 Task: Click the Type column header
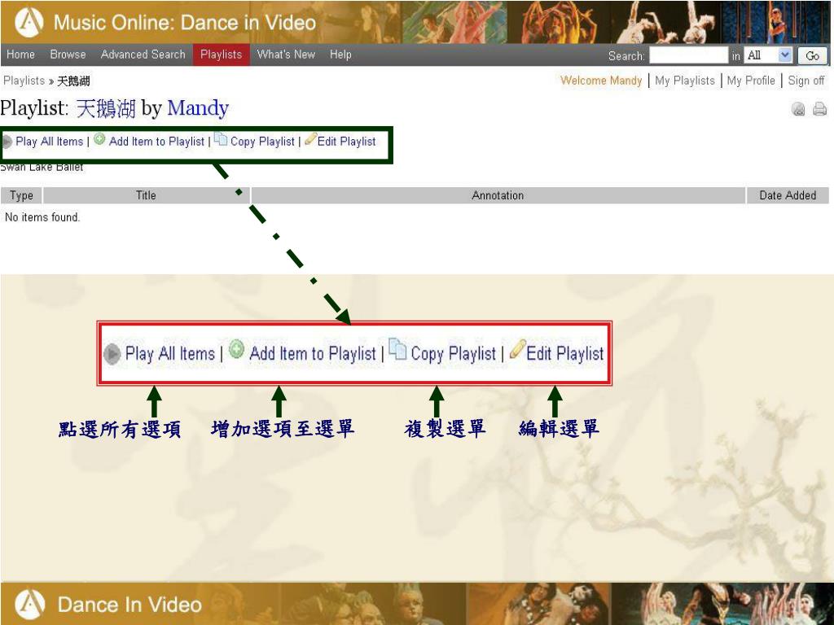pos(21,195)
